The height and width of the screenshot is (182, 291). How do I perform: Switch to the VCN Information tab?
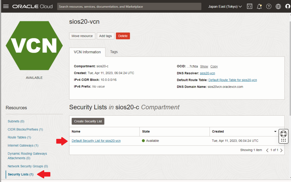(x=87, y=52)
